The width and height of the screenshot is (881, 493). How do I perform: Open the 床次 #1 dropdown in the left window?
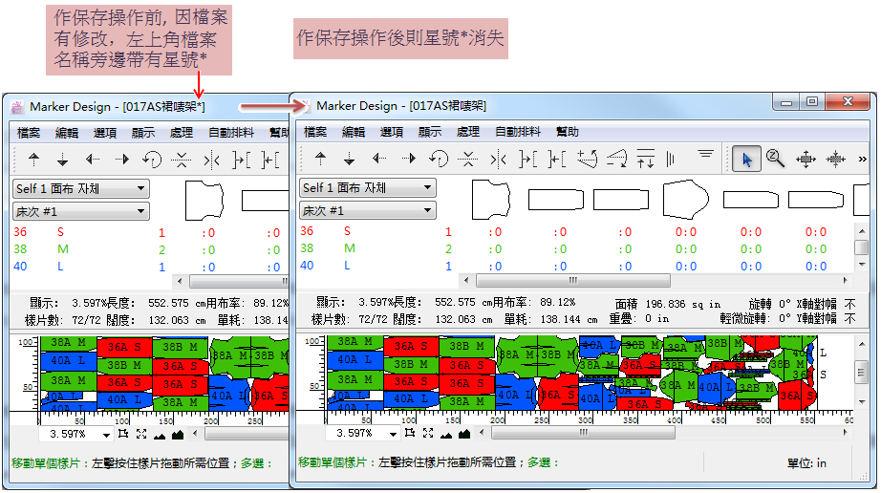(x=81, y=210)
